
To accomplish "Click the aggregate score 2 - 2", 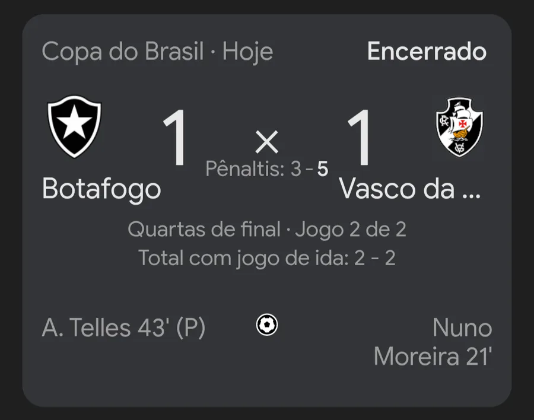I will (375, 258).
